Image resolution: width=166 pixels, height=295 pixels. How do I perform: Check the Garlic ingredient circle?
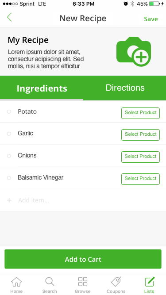(x=9, y=134)
